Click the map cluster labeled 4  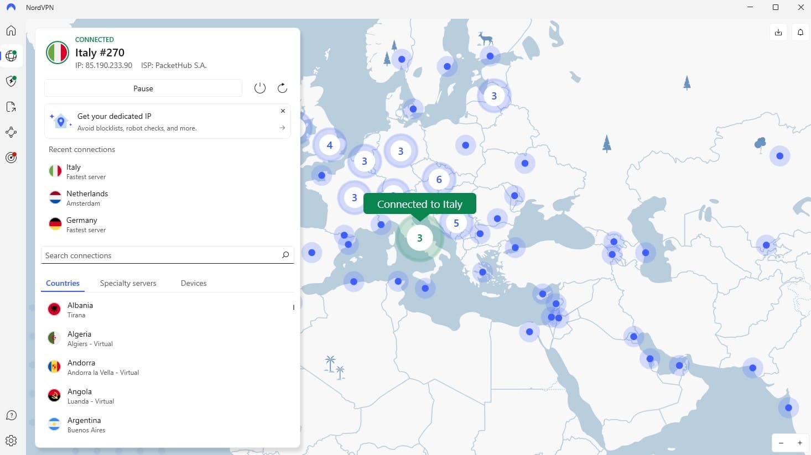pyautogui.click(x=330, y=145)
